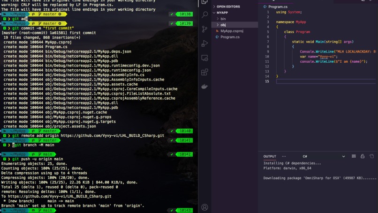Click the Main method signature line
The height and width of the screenshot is (213, 378).
[x=323, y=42]
